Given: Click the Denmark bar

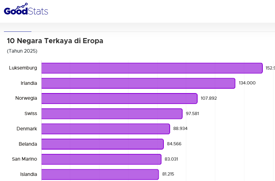Looking at the screenshot, I should [106, 129].
